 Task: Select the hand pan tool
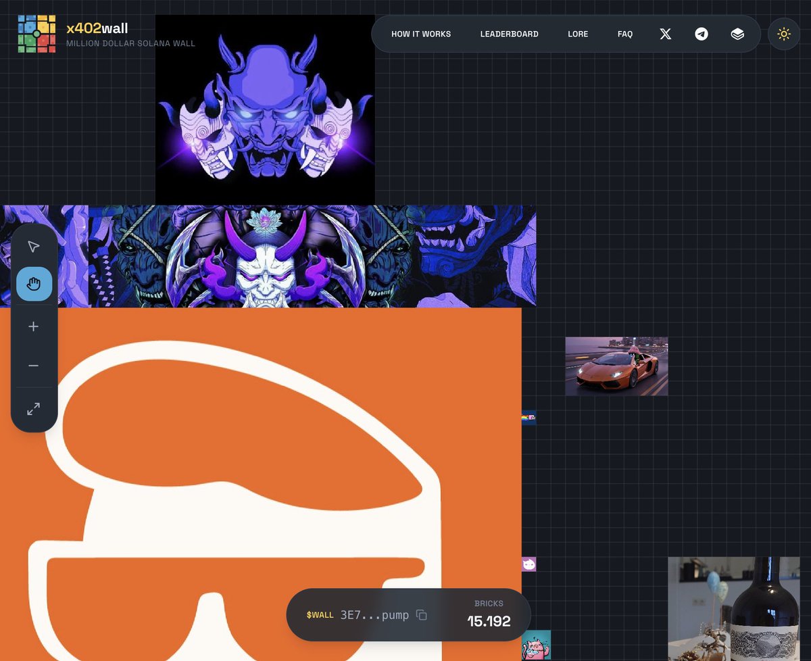(x=34, y=285)
